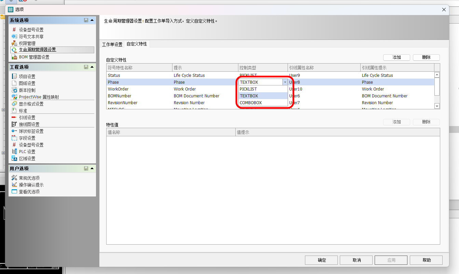
Task: Click the 查看优选项 icon
Action: tap(14, 192)
